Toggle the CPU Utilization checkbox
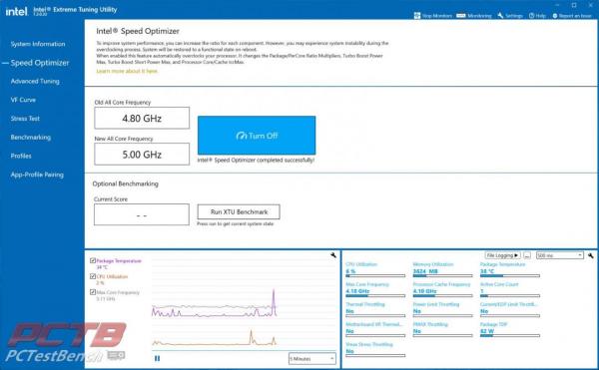 click(x=93, y=276)
